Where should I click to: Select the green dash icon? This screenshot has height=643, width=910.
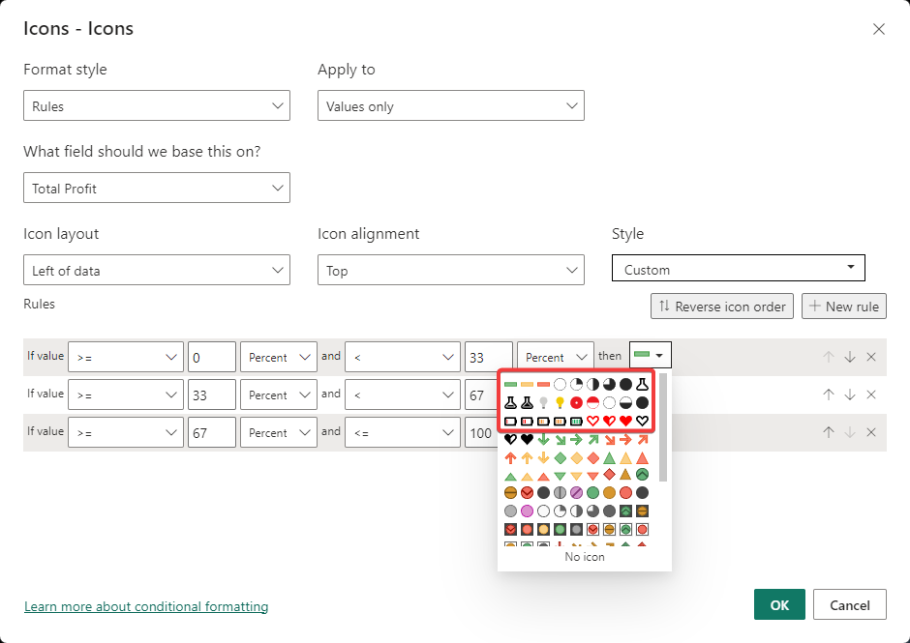tap(510, 385)
